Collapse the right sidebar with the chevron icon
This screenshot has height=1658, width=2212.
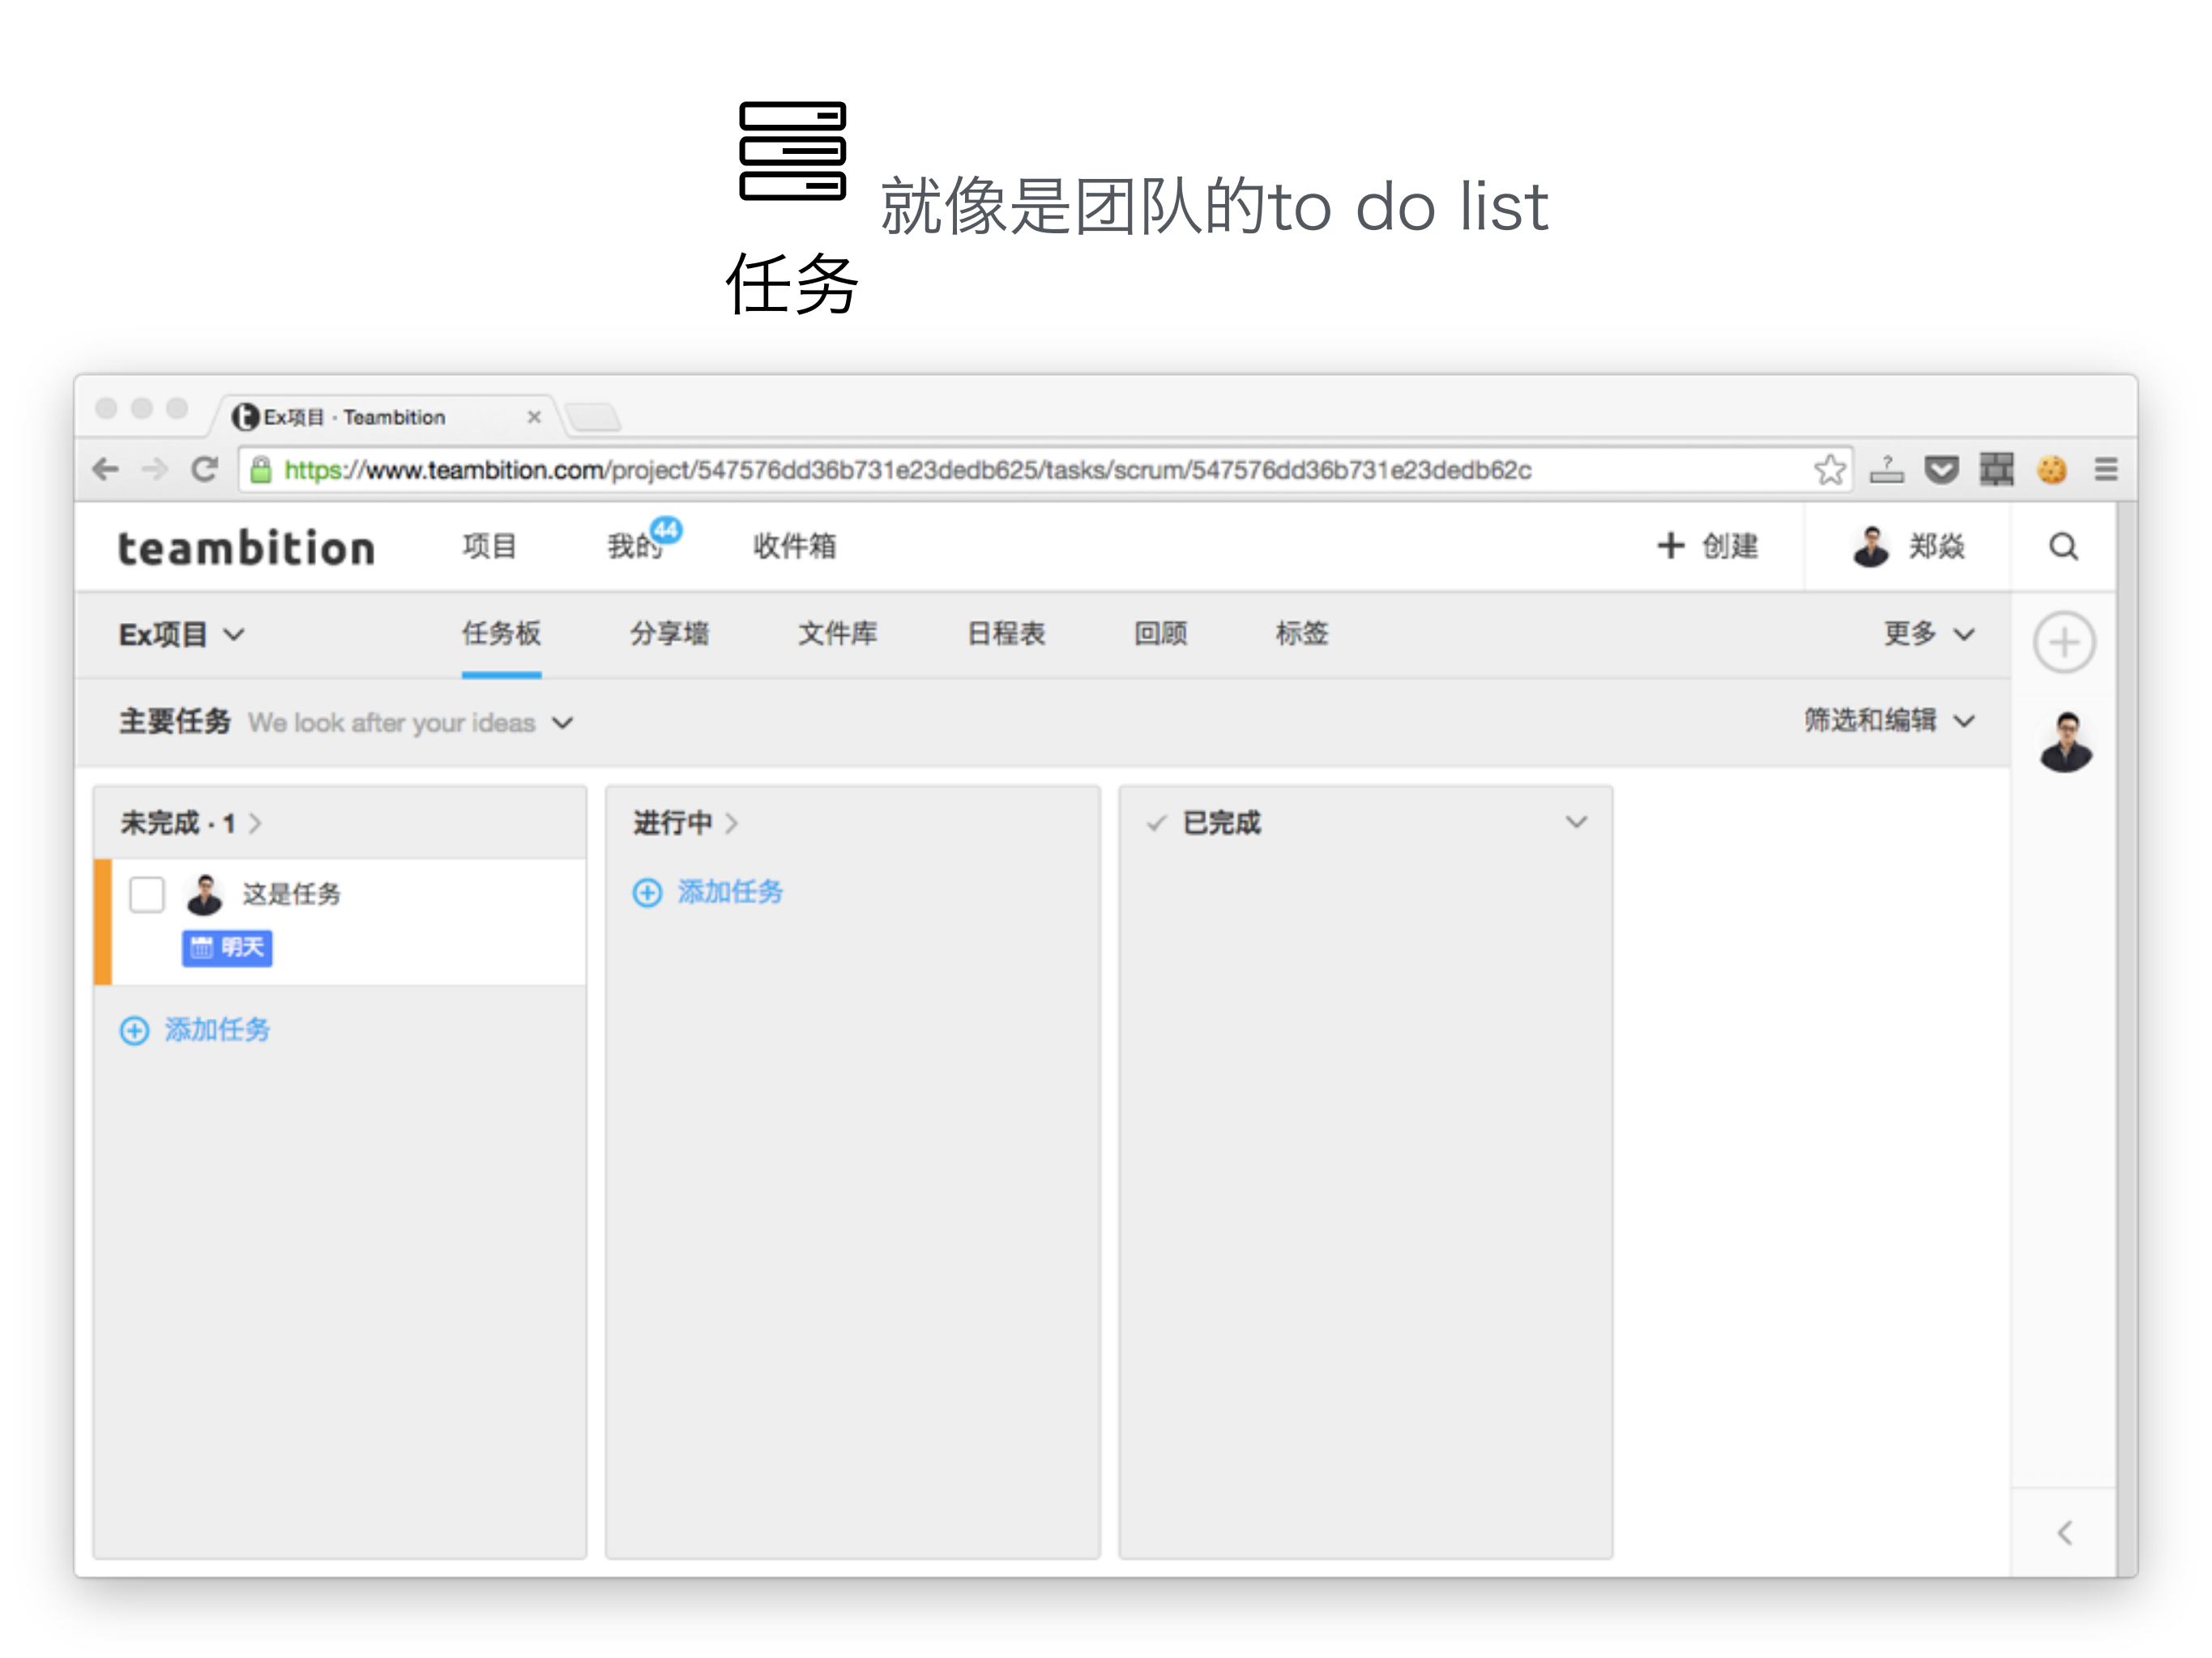point(2064,1533)
